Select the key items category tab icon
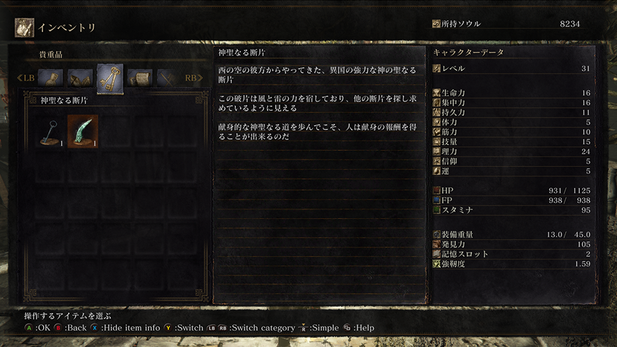 pyautogui.click(x=110, y=78)
